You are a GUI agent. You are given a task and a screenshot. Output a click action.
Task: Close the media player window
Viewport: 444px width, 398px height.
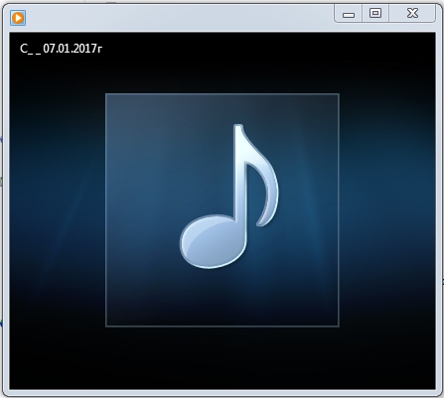pos(412,13)
